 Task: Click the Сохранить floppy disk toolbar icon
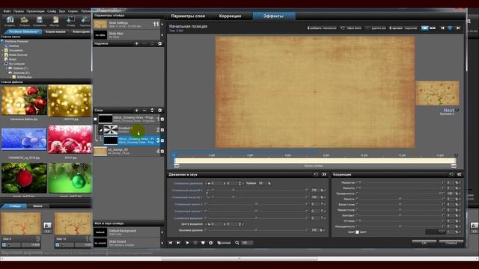click(x=40, y=20)
